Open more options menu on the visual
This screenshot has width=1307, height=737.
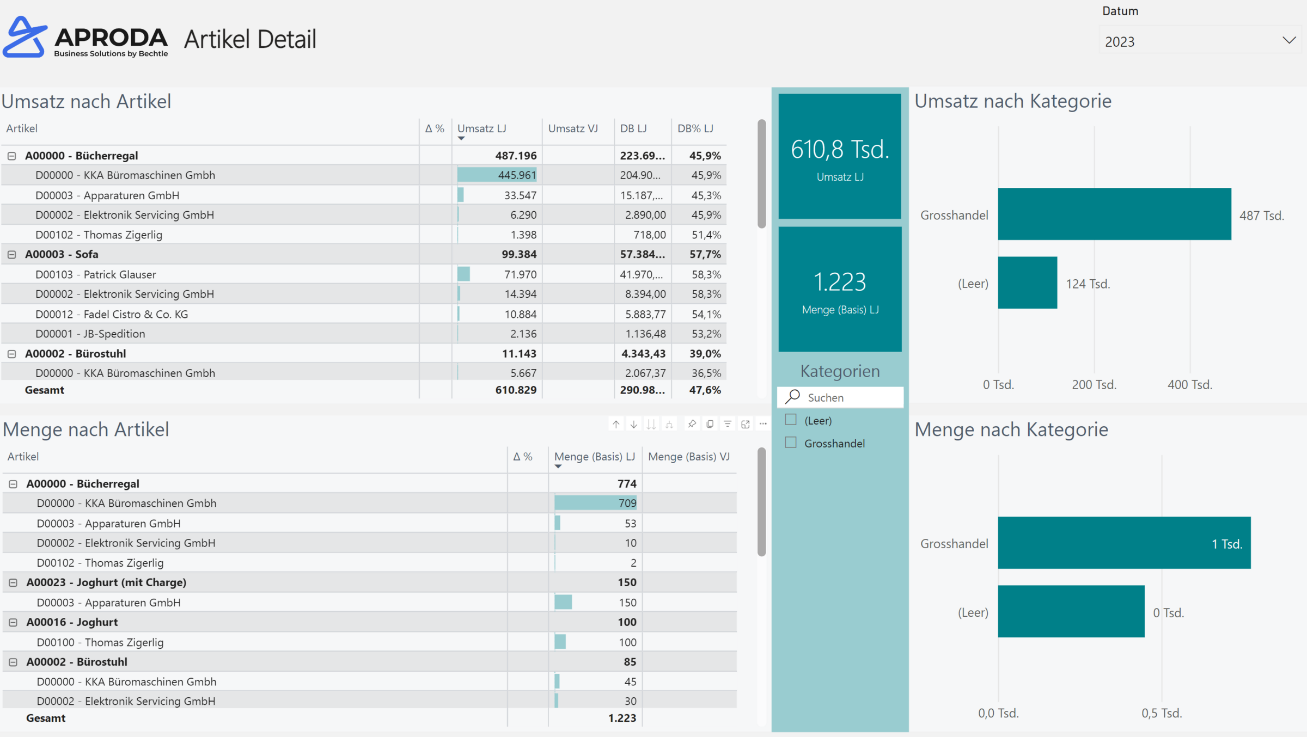click(x=762, y=423)
